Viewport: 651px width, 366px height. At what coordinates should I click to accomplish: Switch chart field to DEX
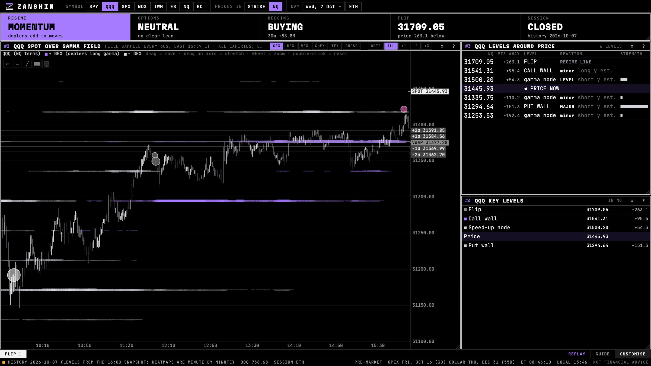click(x=291, y=46)
